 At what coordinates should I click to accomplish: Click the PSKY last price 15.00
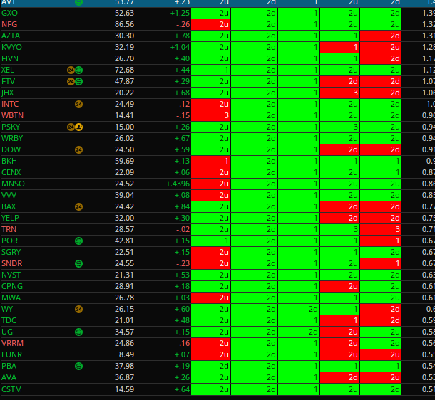[x=124, y=127]
